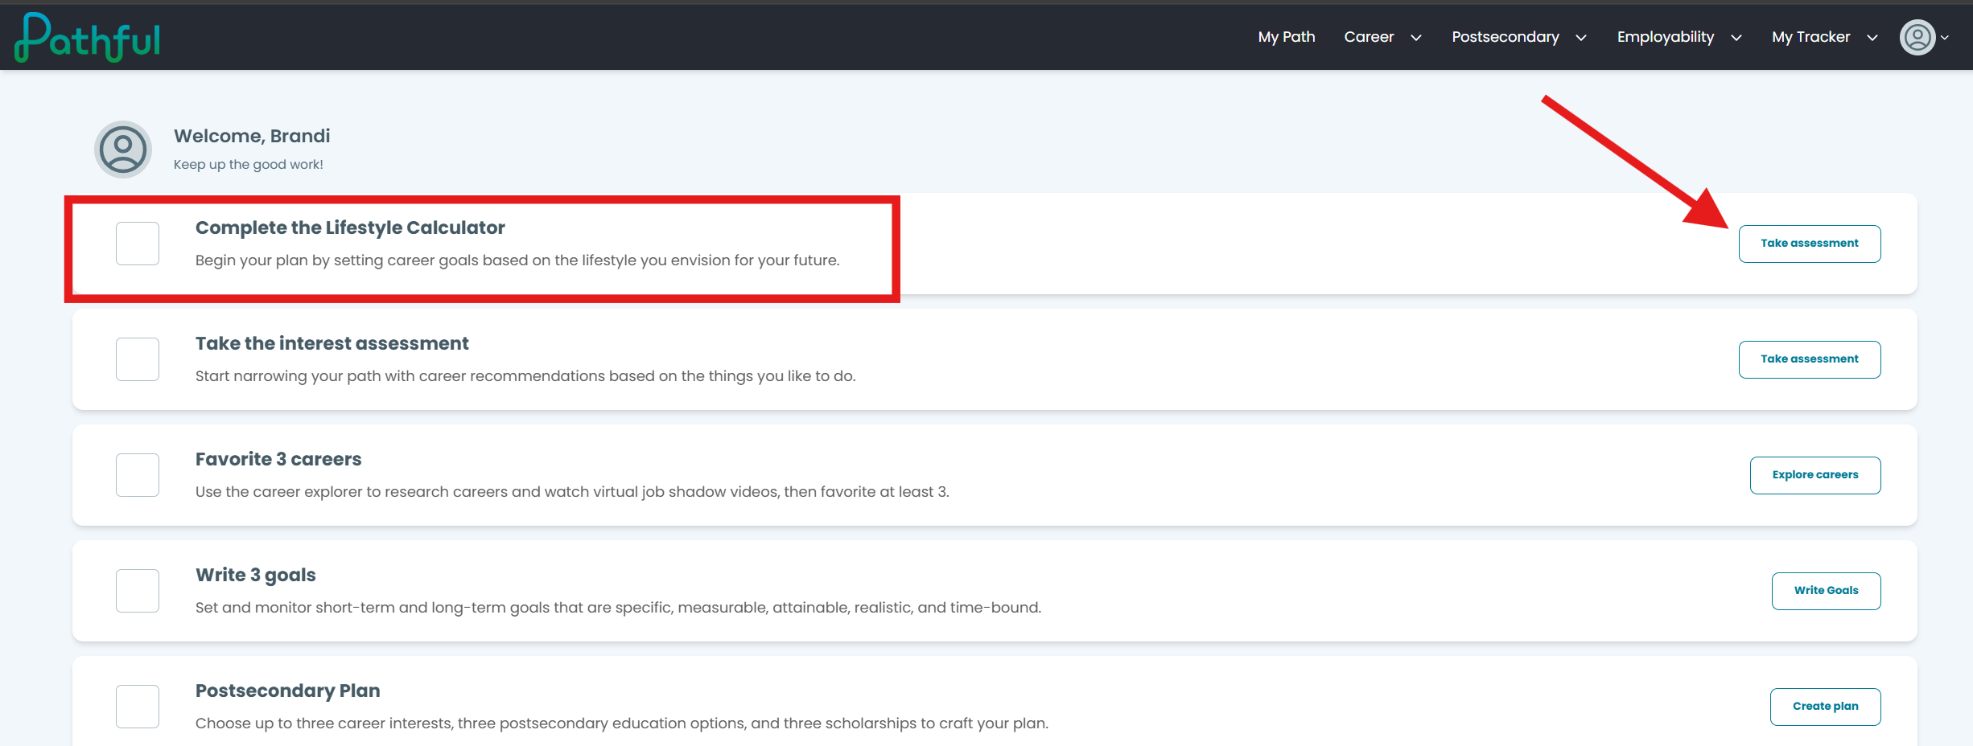The height and width of the screenshot is (746, 1973).
Task: Click the 'Favorite 3 careers' heading
Action: coord(278,459)
